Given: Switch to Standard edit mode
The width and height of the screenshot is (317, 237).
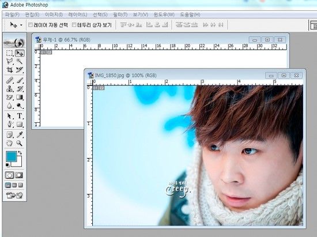Looking at the screenshot, I should tap(9, 175).
